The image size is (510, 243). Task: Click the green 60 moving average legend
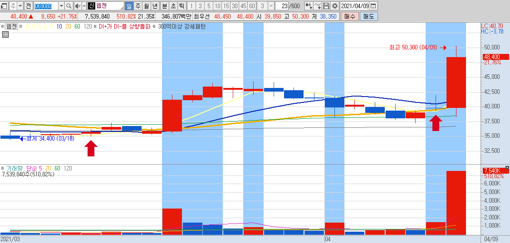(77, 27)
